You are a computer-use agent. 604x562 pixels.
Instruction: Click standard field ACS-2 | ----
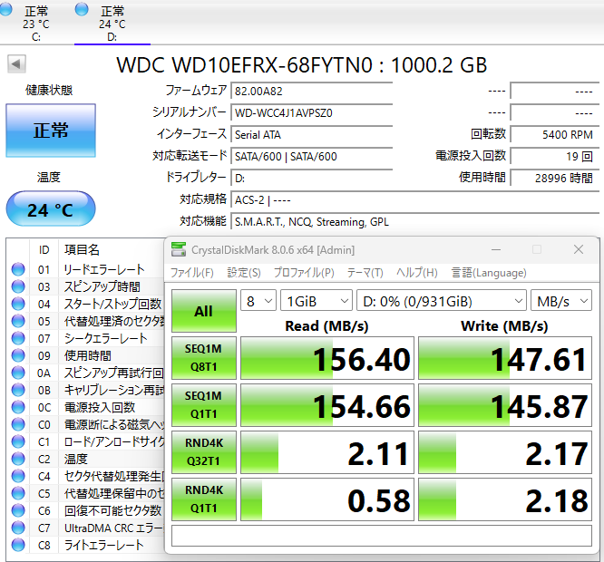tap(414, 199)
